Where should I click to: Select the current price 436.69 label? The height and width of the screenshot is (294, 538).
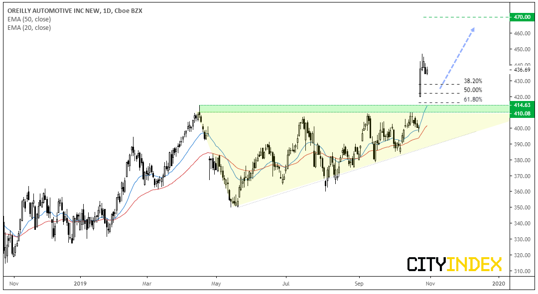click(x=522, y=70)
